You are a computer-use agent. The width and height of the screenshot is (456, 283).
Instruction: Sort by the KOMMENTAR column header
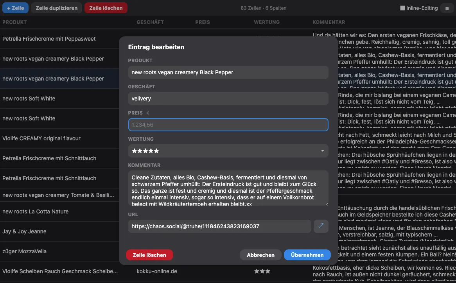click(x=329, y=22)
